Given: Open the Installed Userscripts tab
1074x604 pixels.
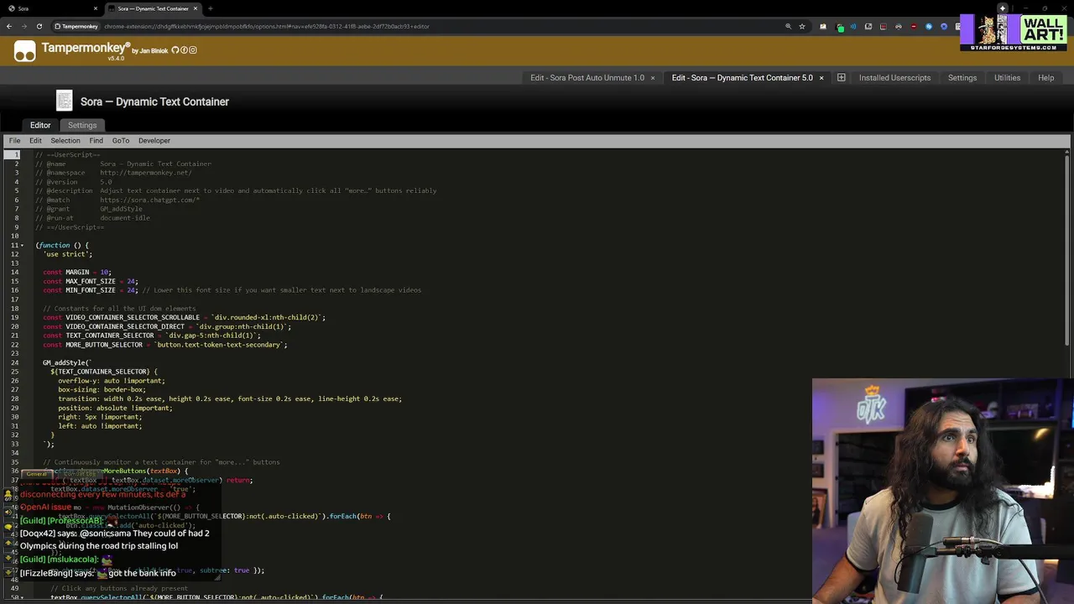Looking at the screenshot, I should click(894, 78).
